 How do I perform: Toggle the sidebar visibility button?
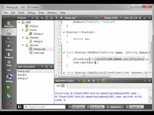[20, 107]
